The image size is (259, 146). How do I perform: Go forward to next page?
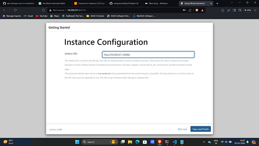pos(10,10)
